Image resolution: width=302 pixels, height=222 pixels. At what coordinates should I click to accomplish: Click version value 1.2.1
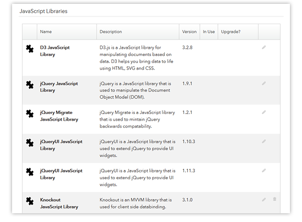click(187, 112)
